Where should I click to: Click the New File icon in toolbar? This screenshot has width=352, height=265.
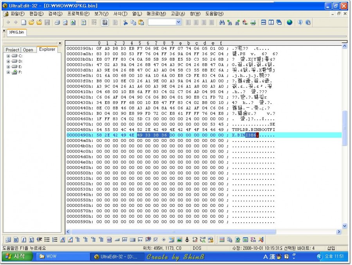click(23, 22)
